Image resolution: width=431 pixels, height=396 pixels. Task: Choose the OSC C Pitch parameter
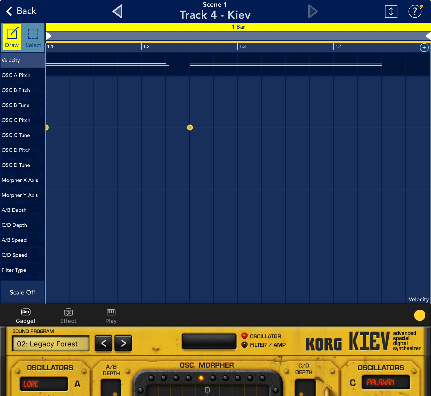(22, 120)
